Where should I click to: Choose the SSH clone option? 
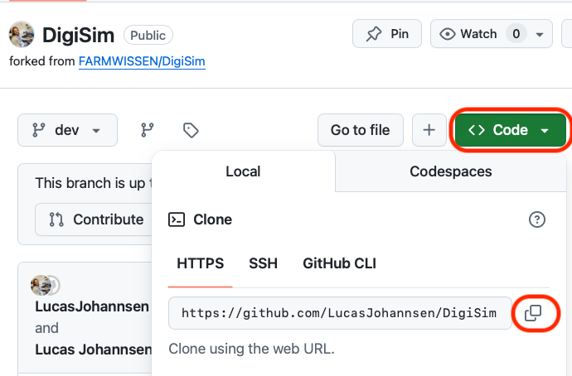click(263, 264)
